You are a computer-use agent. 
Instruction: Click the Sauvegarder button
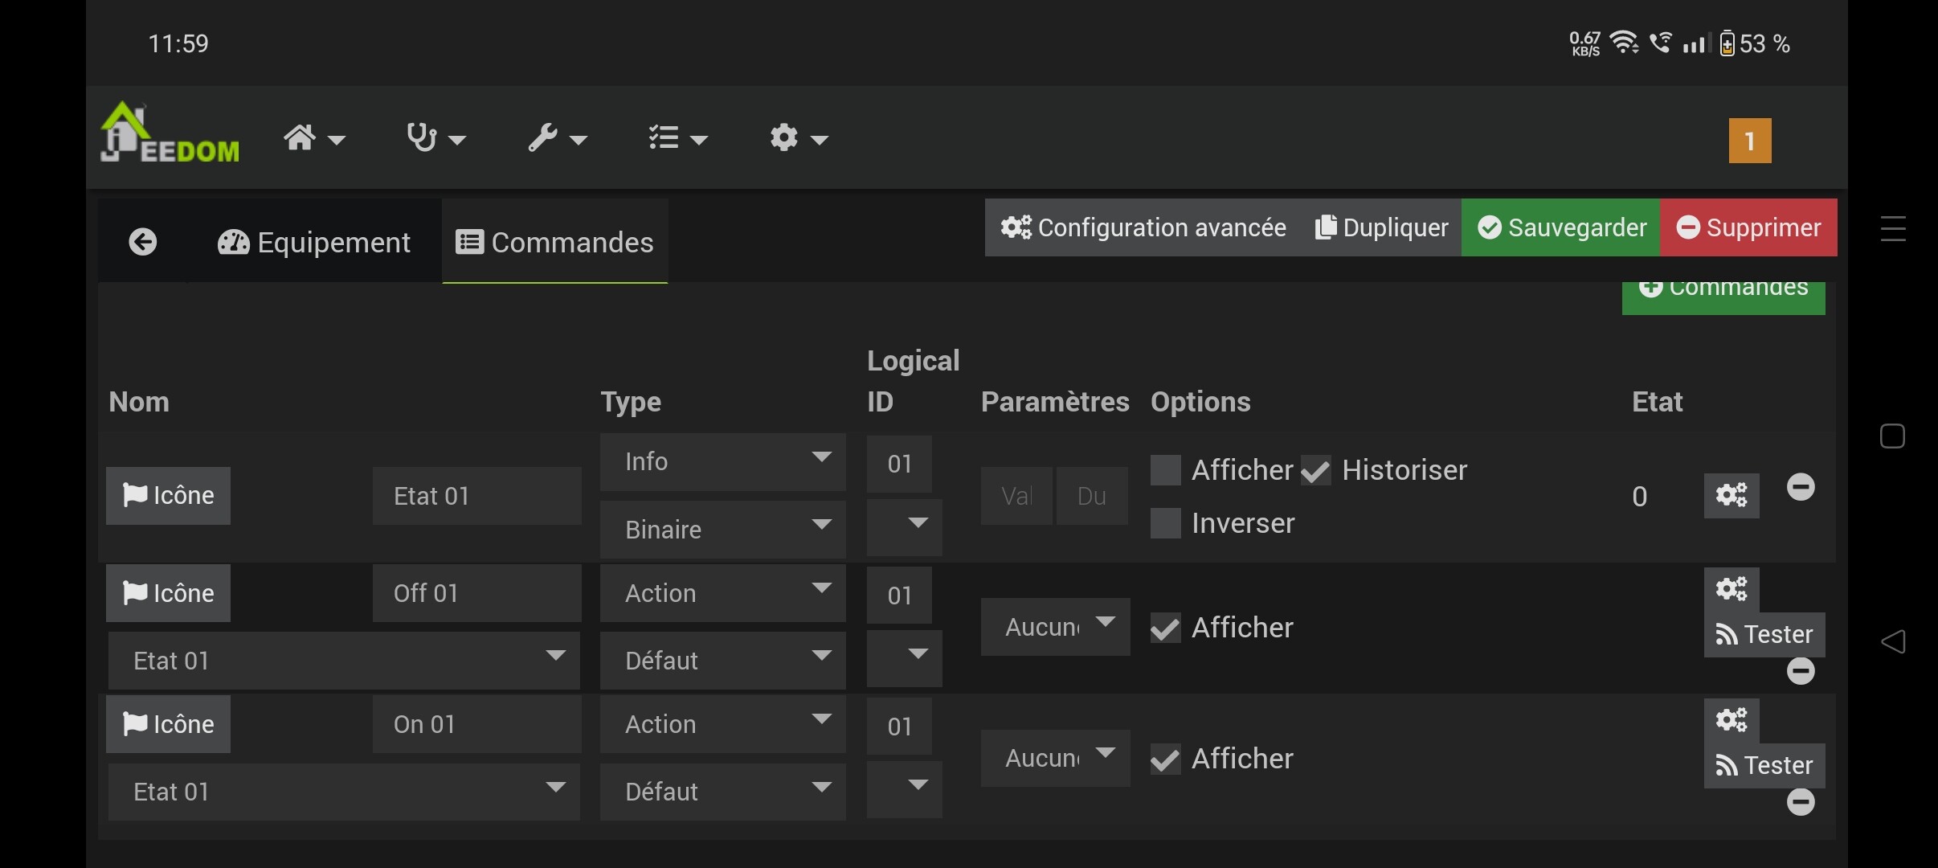coord(1560,227)
